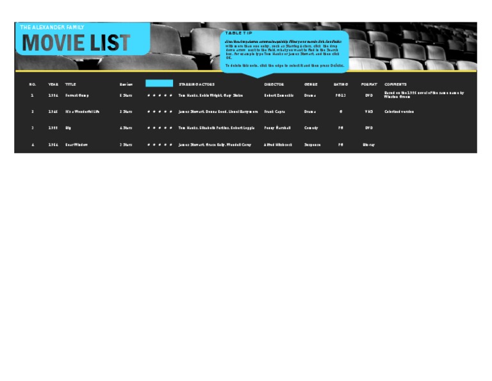Click the PG rating in the Big row
This screenshot has width=492, height=381.
pos(340,128)
